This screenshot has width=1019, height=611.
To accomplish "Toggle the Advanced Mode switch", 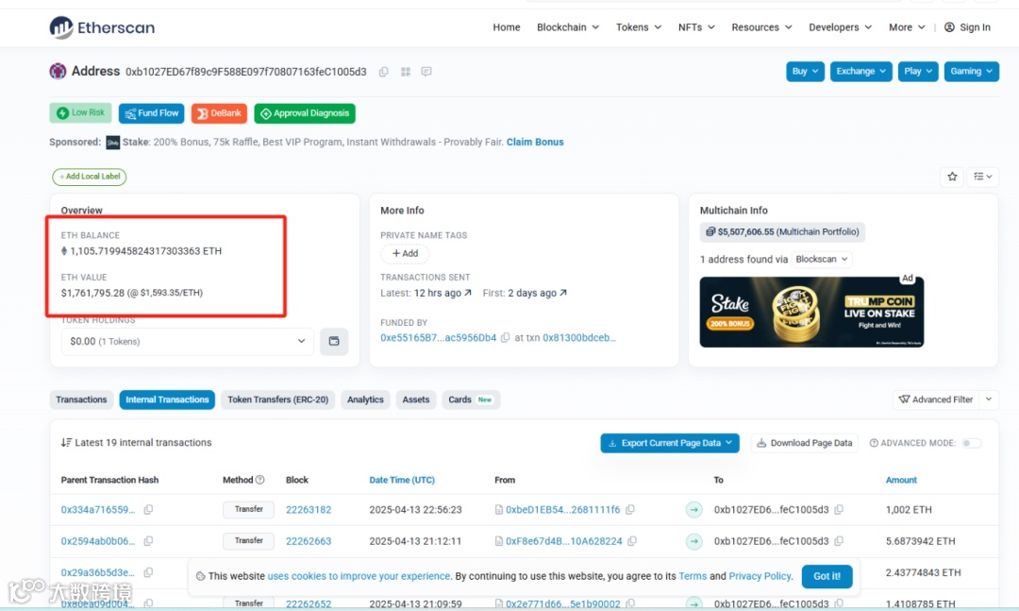I will click(x=972, y=443).
